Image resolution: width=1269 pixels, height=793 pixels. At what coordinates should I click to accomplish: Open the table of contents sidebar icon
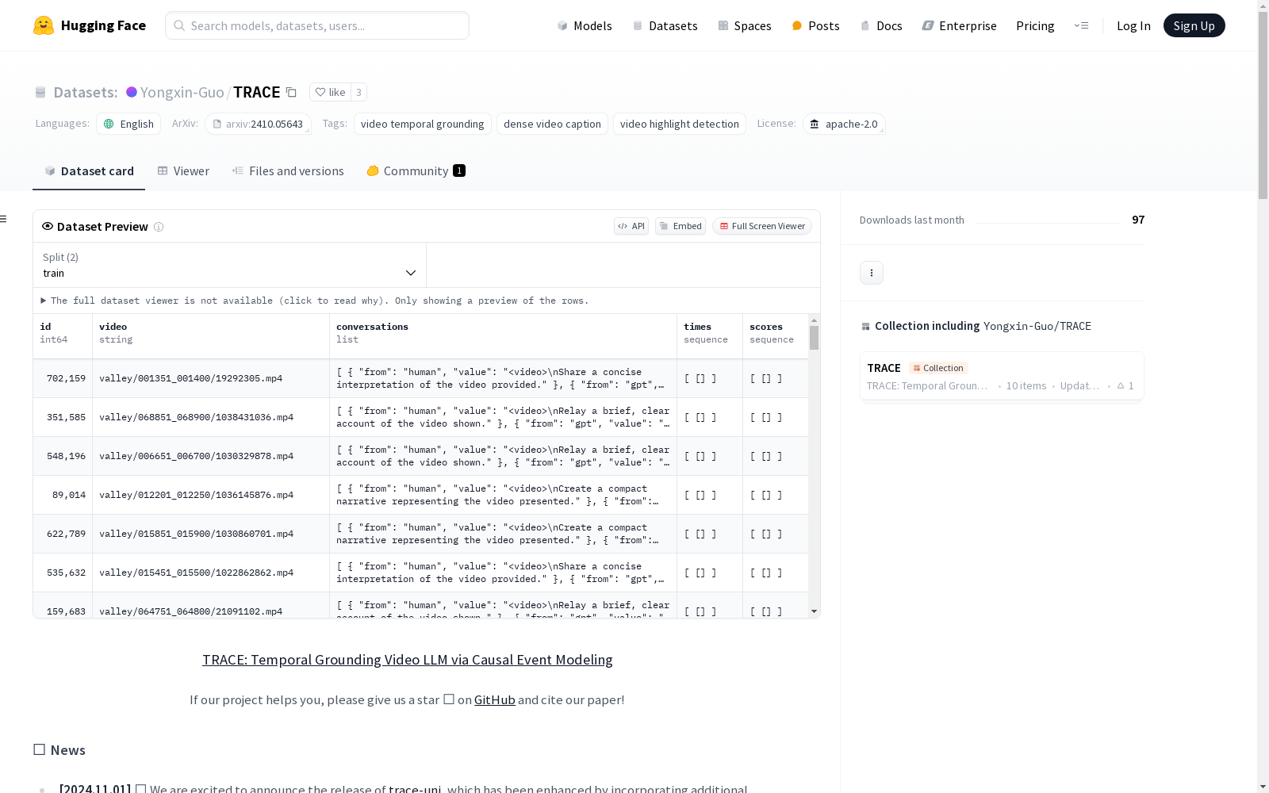[4, 219]
